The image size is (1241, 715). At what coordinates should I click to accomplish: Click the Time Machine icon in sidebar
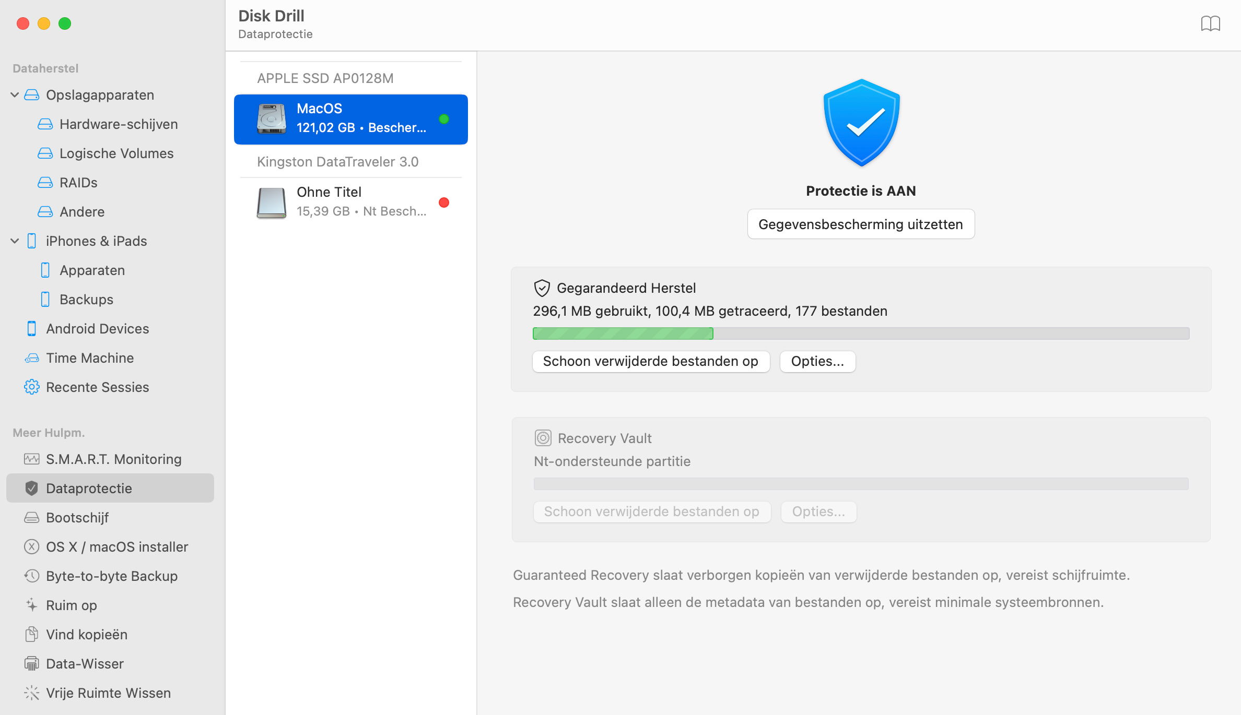[x=31, y=357]
